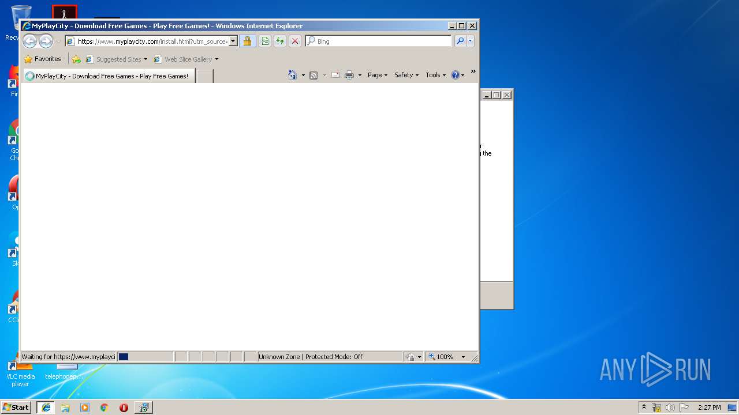Go to the Home page icon
Image resolution: width=739 pixels, height=415 pixels.
pyautogui.click(x=293, y=75)
